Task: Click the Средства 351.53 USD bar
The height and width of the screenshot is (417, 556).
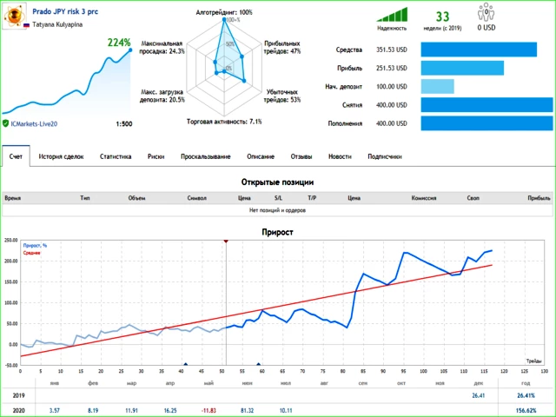Action: 479,50
